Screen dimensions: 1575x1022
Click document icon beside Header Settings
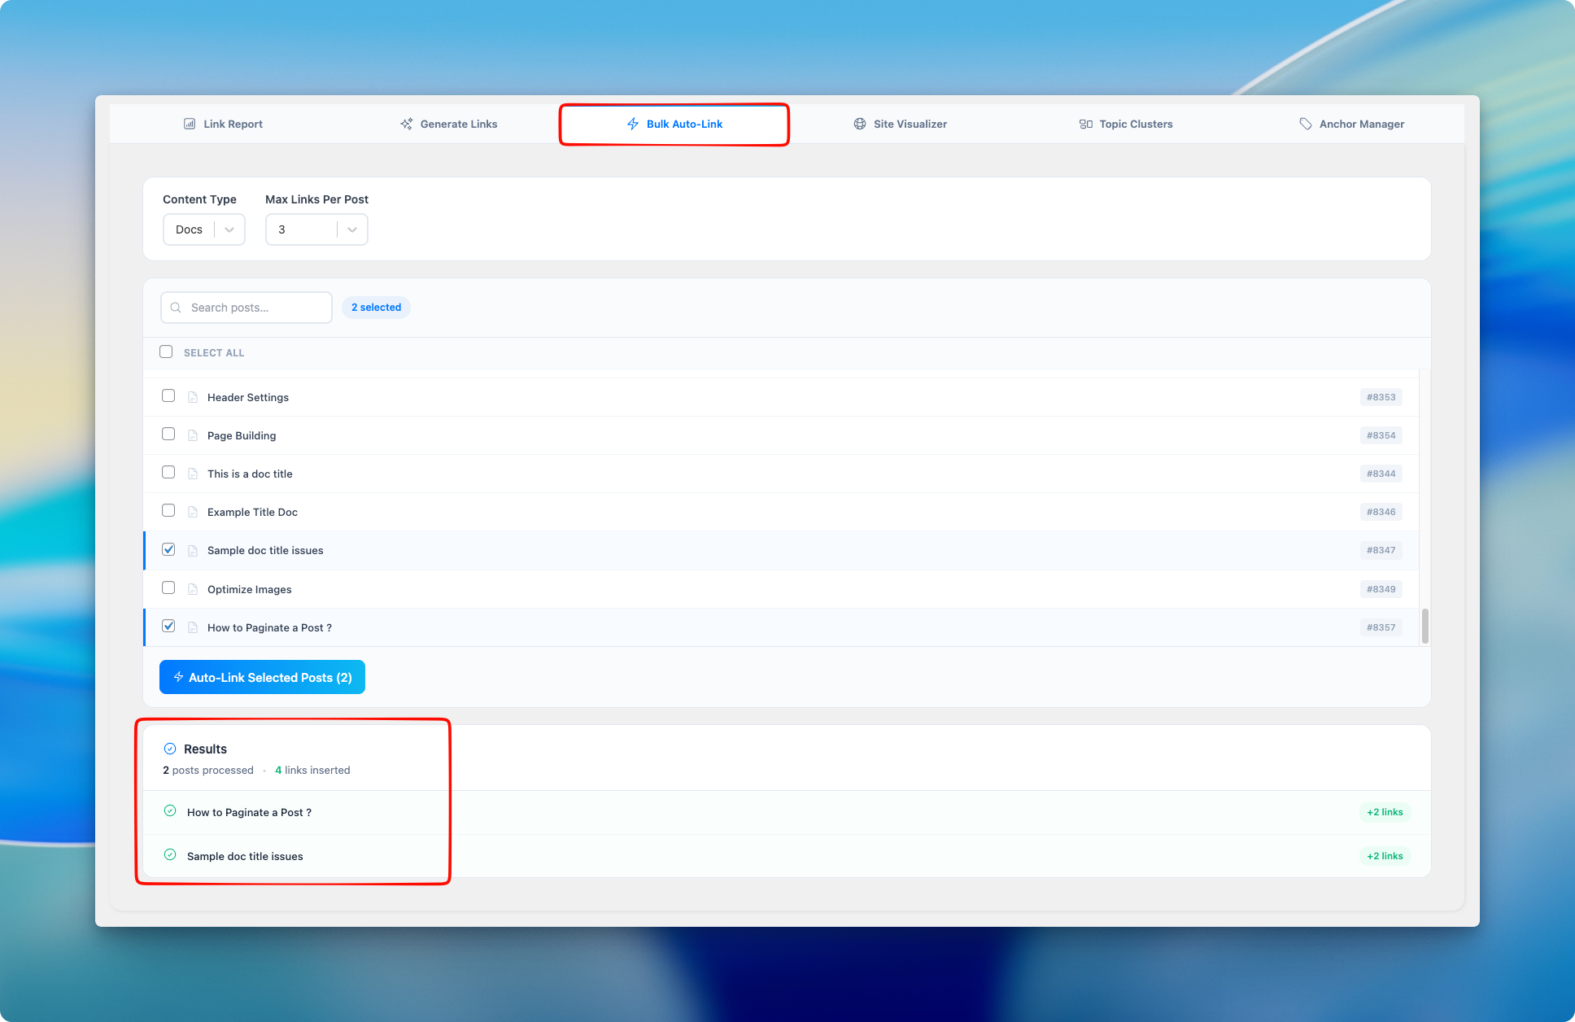click(x=193, y=397)
